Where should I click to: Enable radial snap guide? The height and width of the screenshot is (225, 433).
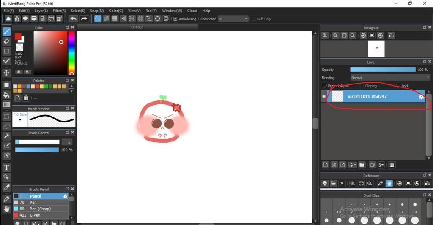click(132, 19)
